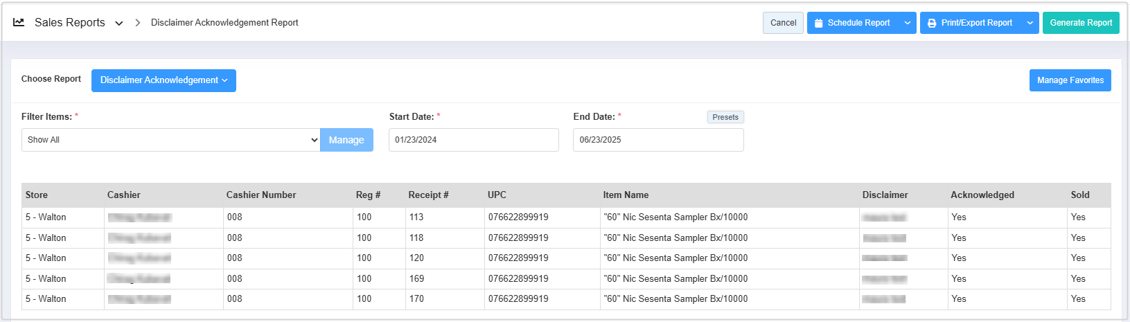Click the Manage button beside filter
1130x322 pixels.
[346, 140]
